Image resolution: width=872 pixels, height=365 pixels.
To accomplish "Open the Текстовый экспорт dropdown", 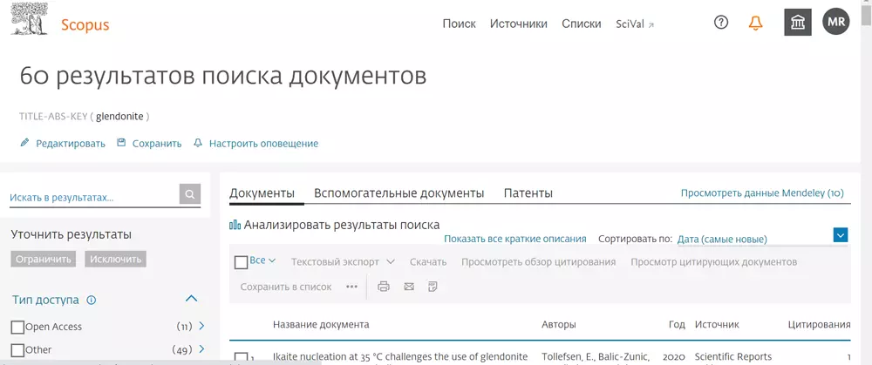I will click(x=343, y=261).
